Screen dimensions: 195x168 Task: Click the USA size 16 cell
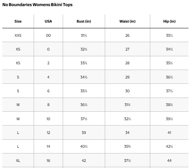48,160
